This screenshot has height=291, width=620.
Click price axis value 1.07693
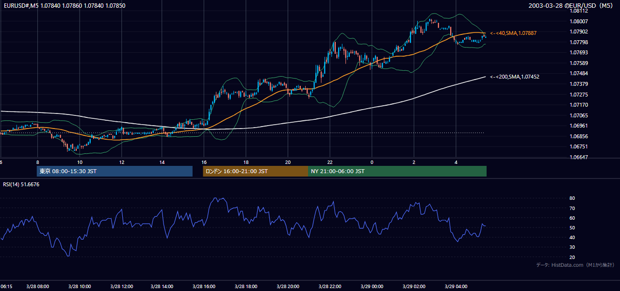(x=579, y=52)
